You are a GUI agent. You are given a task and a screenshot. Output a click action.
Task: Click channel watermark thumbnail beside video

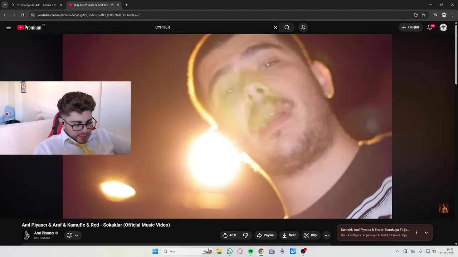click(x=444, y=208)
